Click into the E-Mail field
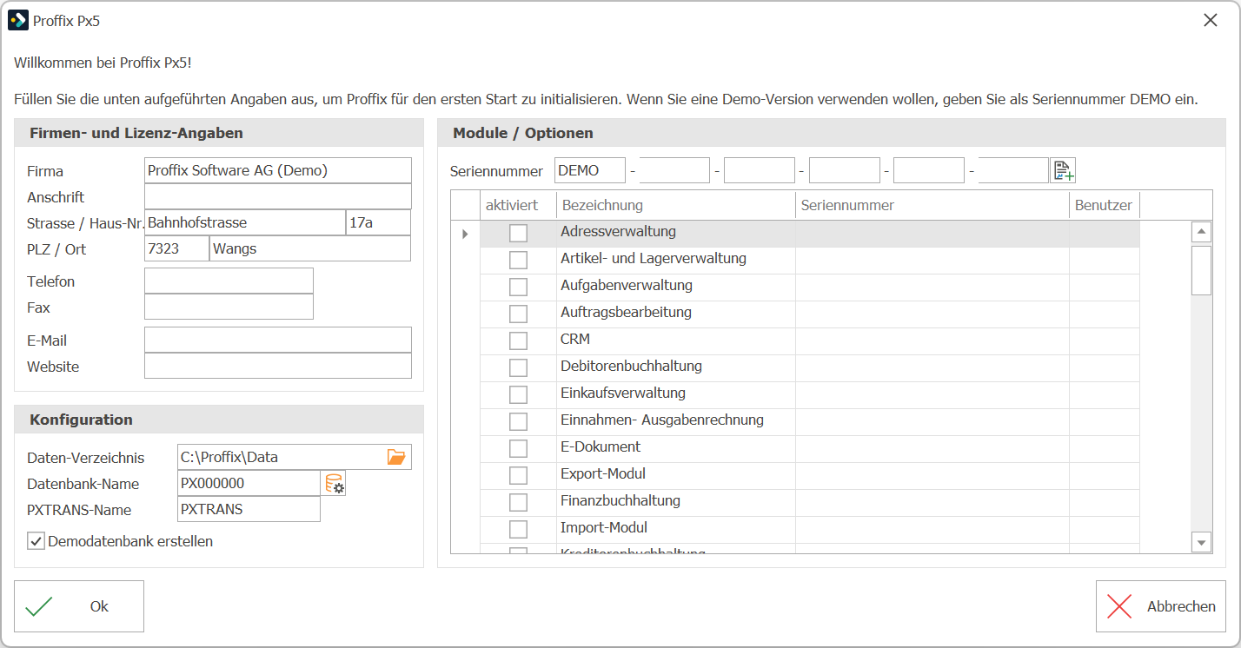This screenshot has height=648, width=1241. pyautogui.click(x=278, y=340)
